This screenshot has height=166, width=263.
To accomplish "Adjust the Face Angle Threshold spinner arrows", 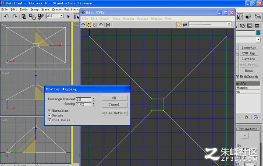I will pos(93,99).
